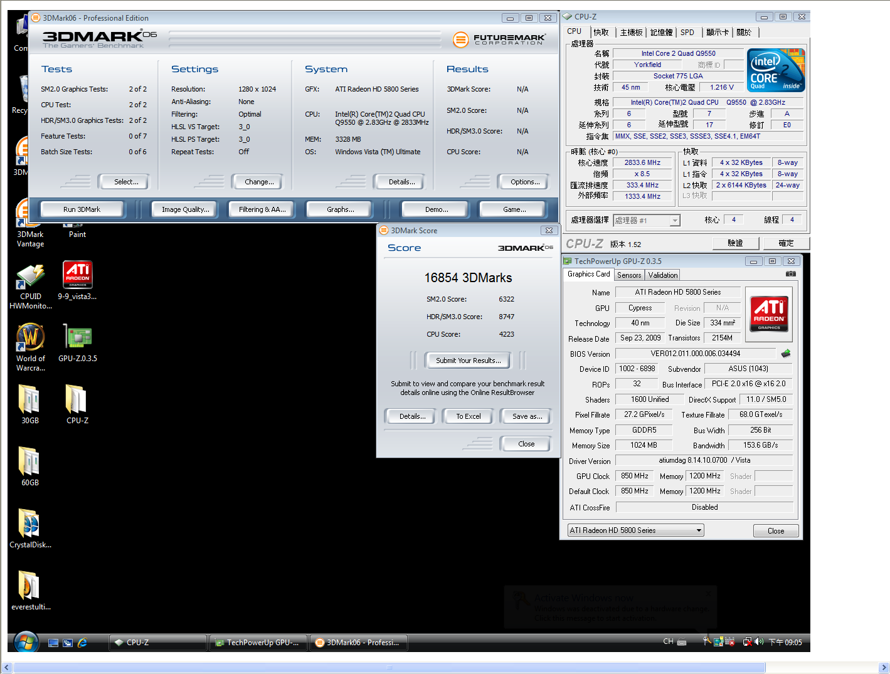Launch Internet Explorer from quick launch
The width and height of the screenshot is (890, 674).
tap(82, 643)
